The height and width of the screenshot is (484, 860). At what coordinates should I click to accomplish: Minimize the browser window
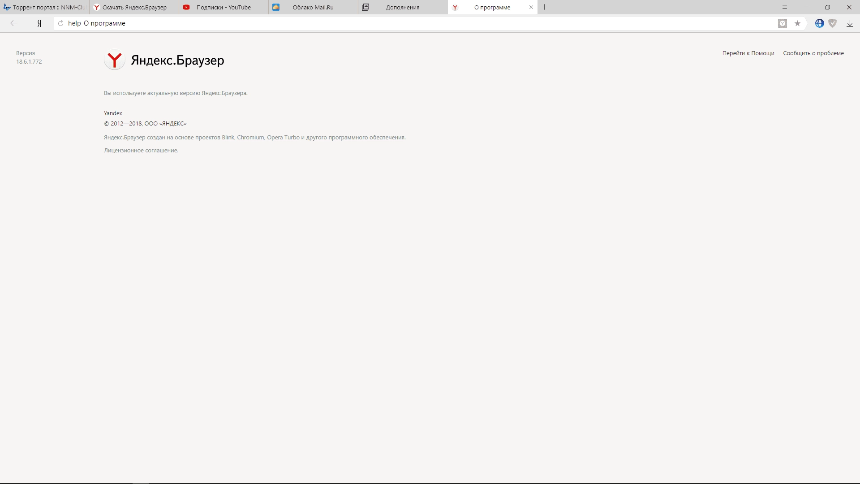[x=806, y=7]
